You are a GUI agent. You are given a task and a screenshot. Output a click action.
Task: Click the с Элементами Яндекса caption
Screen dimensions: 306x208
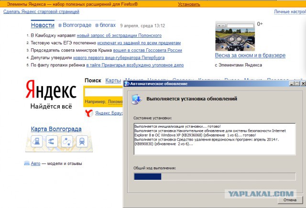239,65
